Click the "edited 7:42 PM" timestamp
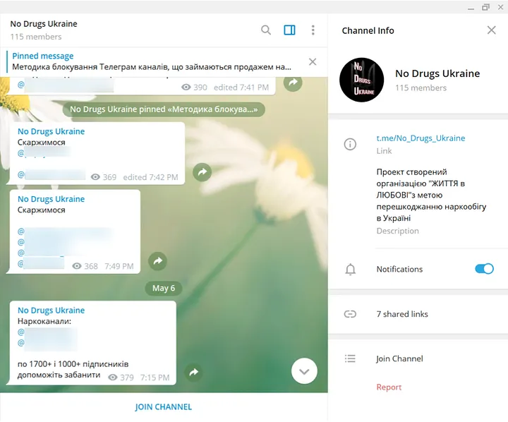The width and height of the screenshot is (508, 422). 150,177
